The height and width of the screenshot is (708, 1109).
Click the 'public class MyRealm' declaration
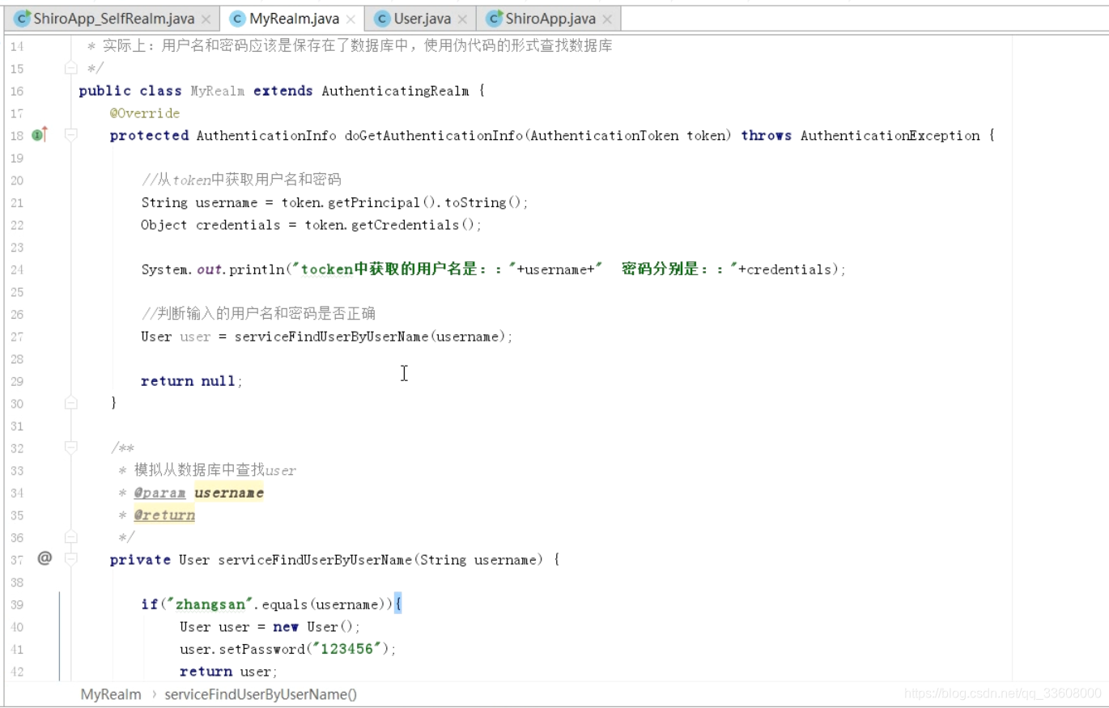tap(162, 91)
